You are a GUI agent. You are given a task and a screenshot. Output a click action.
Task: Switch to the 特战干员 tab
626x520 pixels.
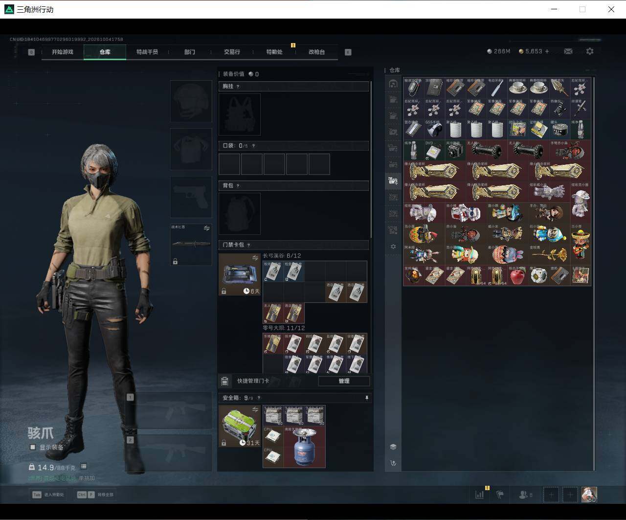[147, 52]
